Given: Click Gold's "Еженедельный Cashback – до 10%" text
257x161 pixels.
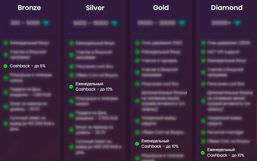Looking at the screenshot, I should [160, 144].
